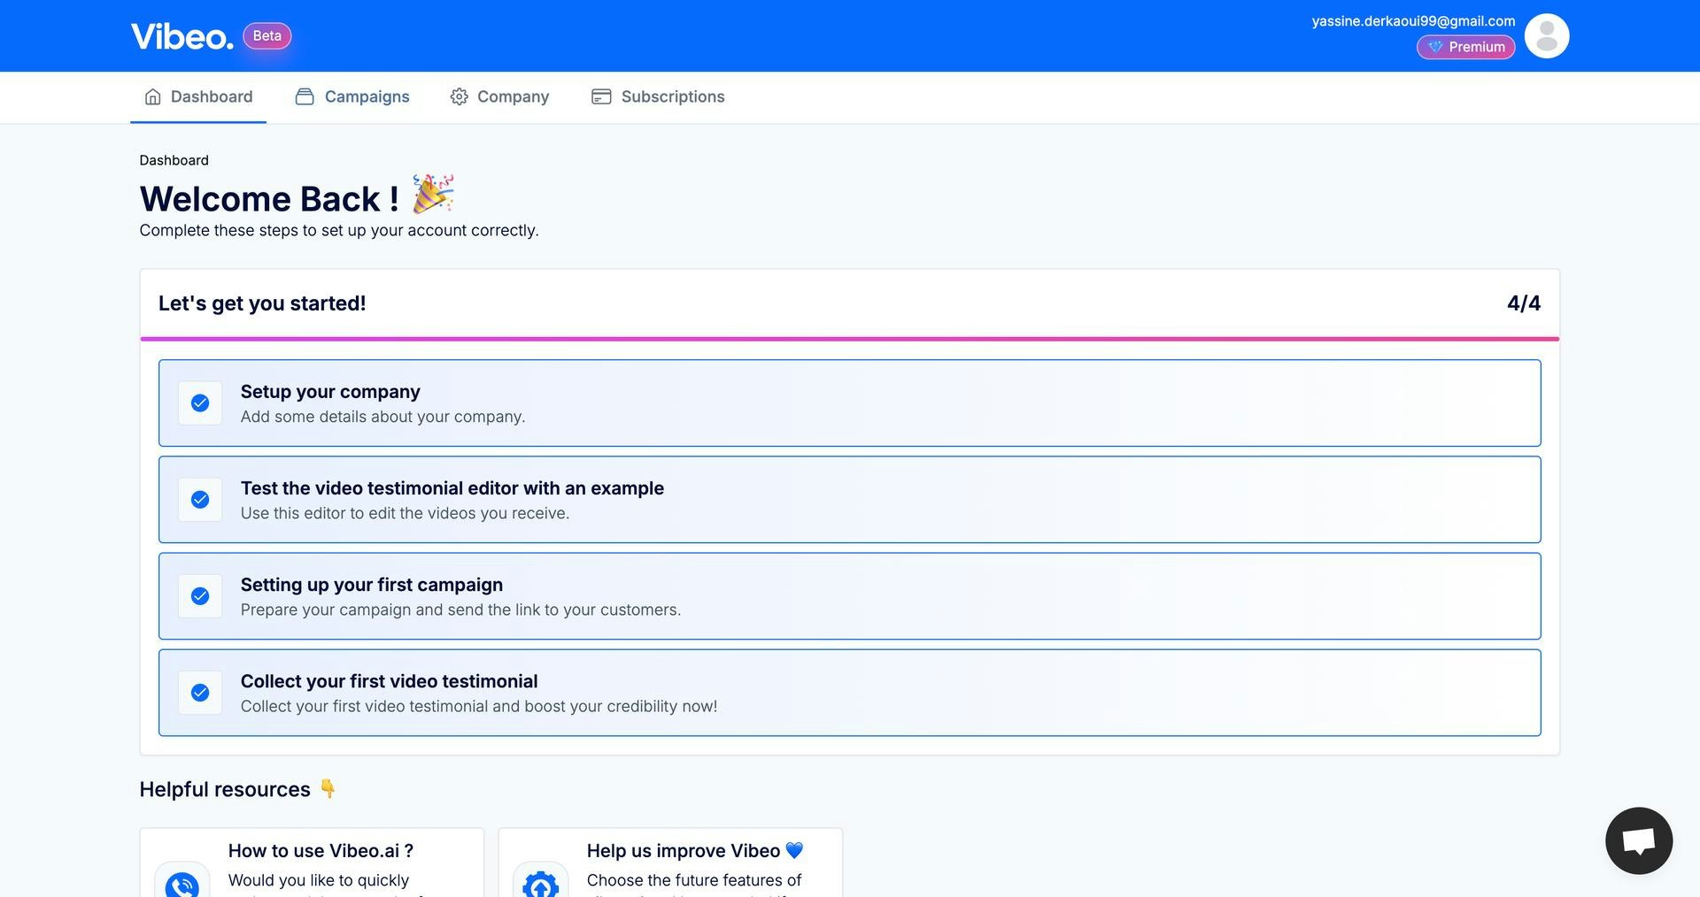
Task: Click the Premium diamond icon
Action: 1435,47
